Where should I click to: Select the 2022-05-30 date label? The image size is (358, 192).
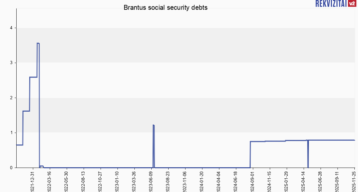tap(66, 181)
